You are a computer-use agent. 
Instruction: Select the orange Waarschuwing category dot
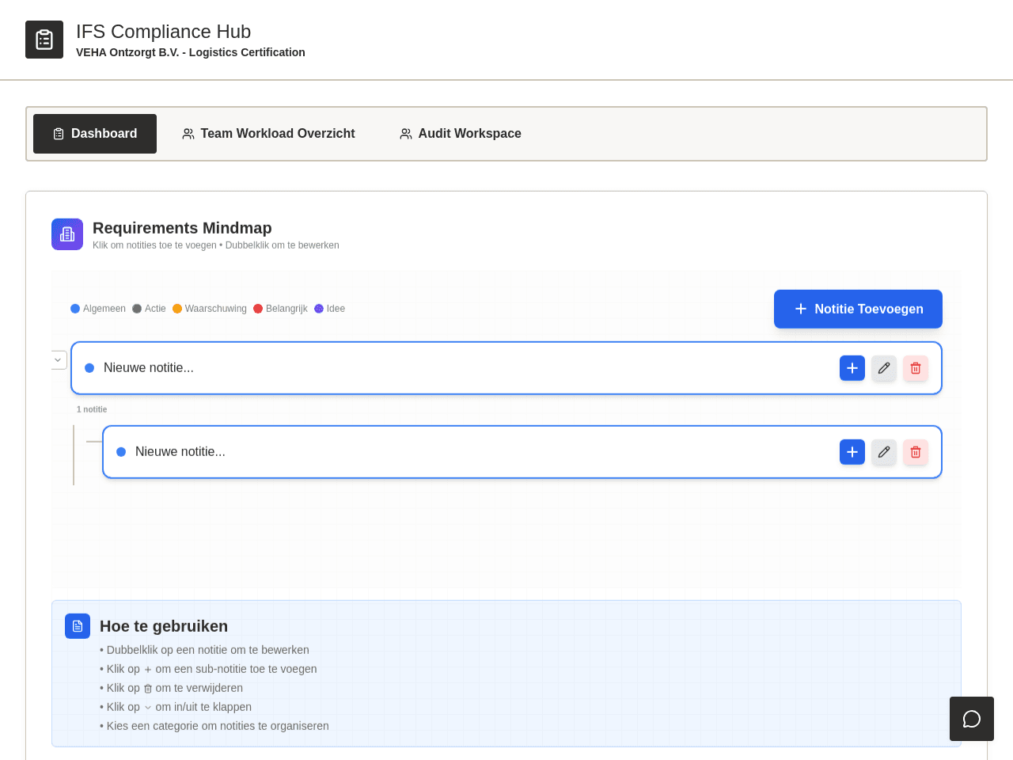tap(177, 309)
